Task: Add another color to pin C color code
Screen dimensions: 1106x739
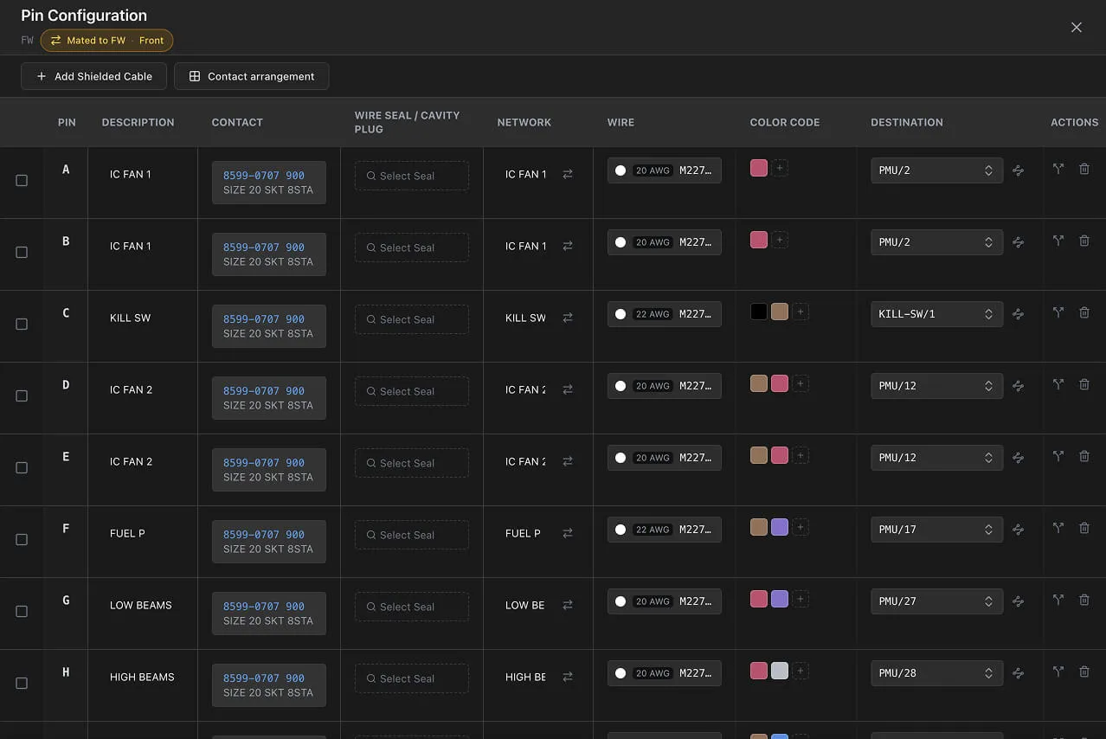Action: [801, 312]
